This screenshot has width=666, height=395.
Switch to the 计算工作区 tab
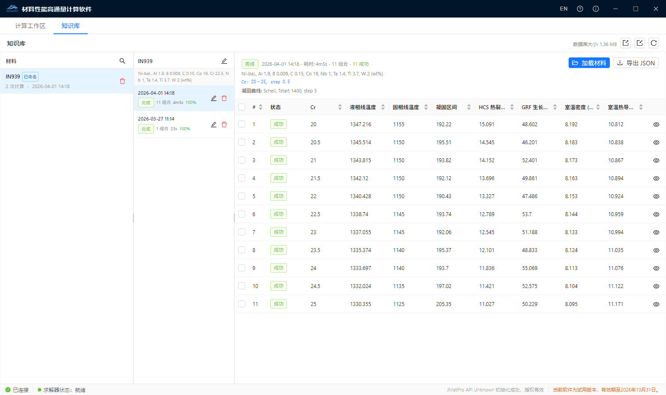[30, 26]
